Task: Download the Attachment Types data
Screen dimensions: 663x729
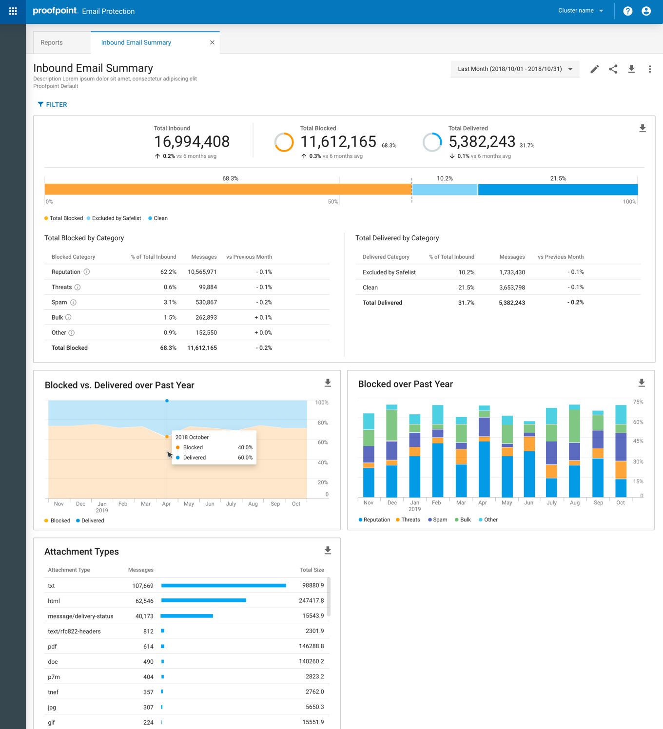Action: [328, 550]
